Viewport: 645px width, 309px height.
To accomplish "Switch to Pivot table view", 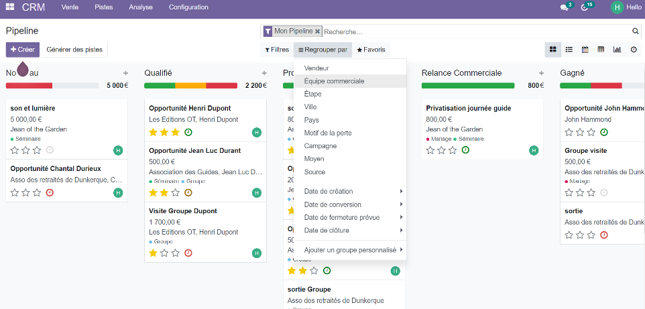I will (601, 50).
